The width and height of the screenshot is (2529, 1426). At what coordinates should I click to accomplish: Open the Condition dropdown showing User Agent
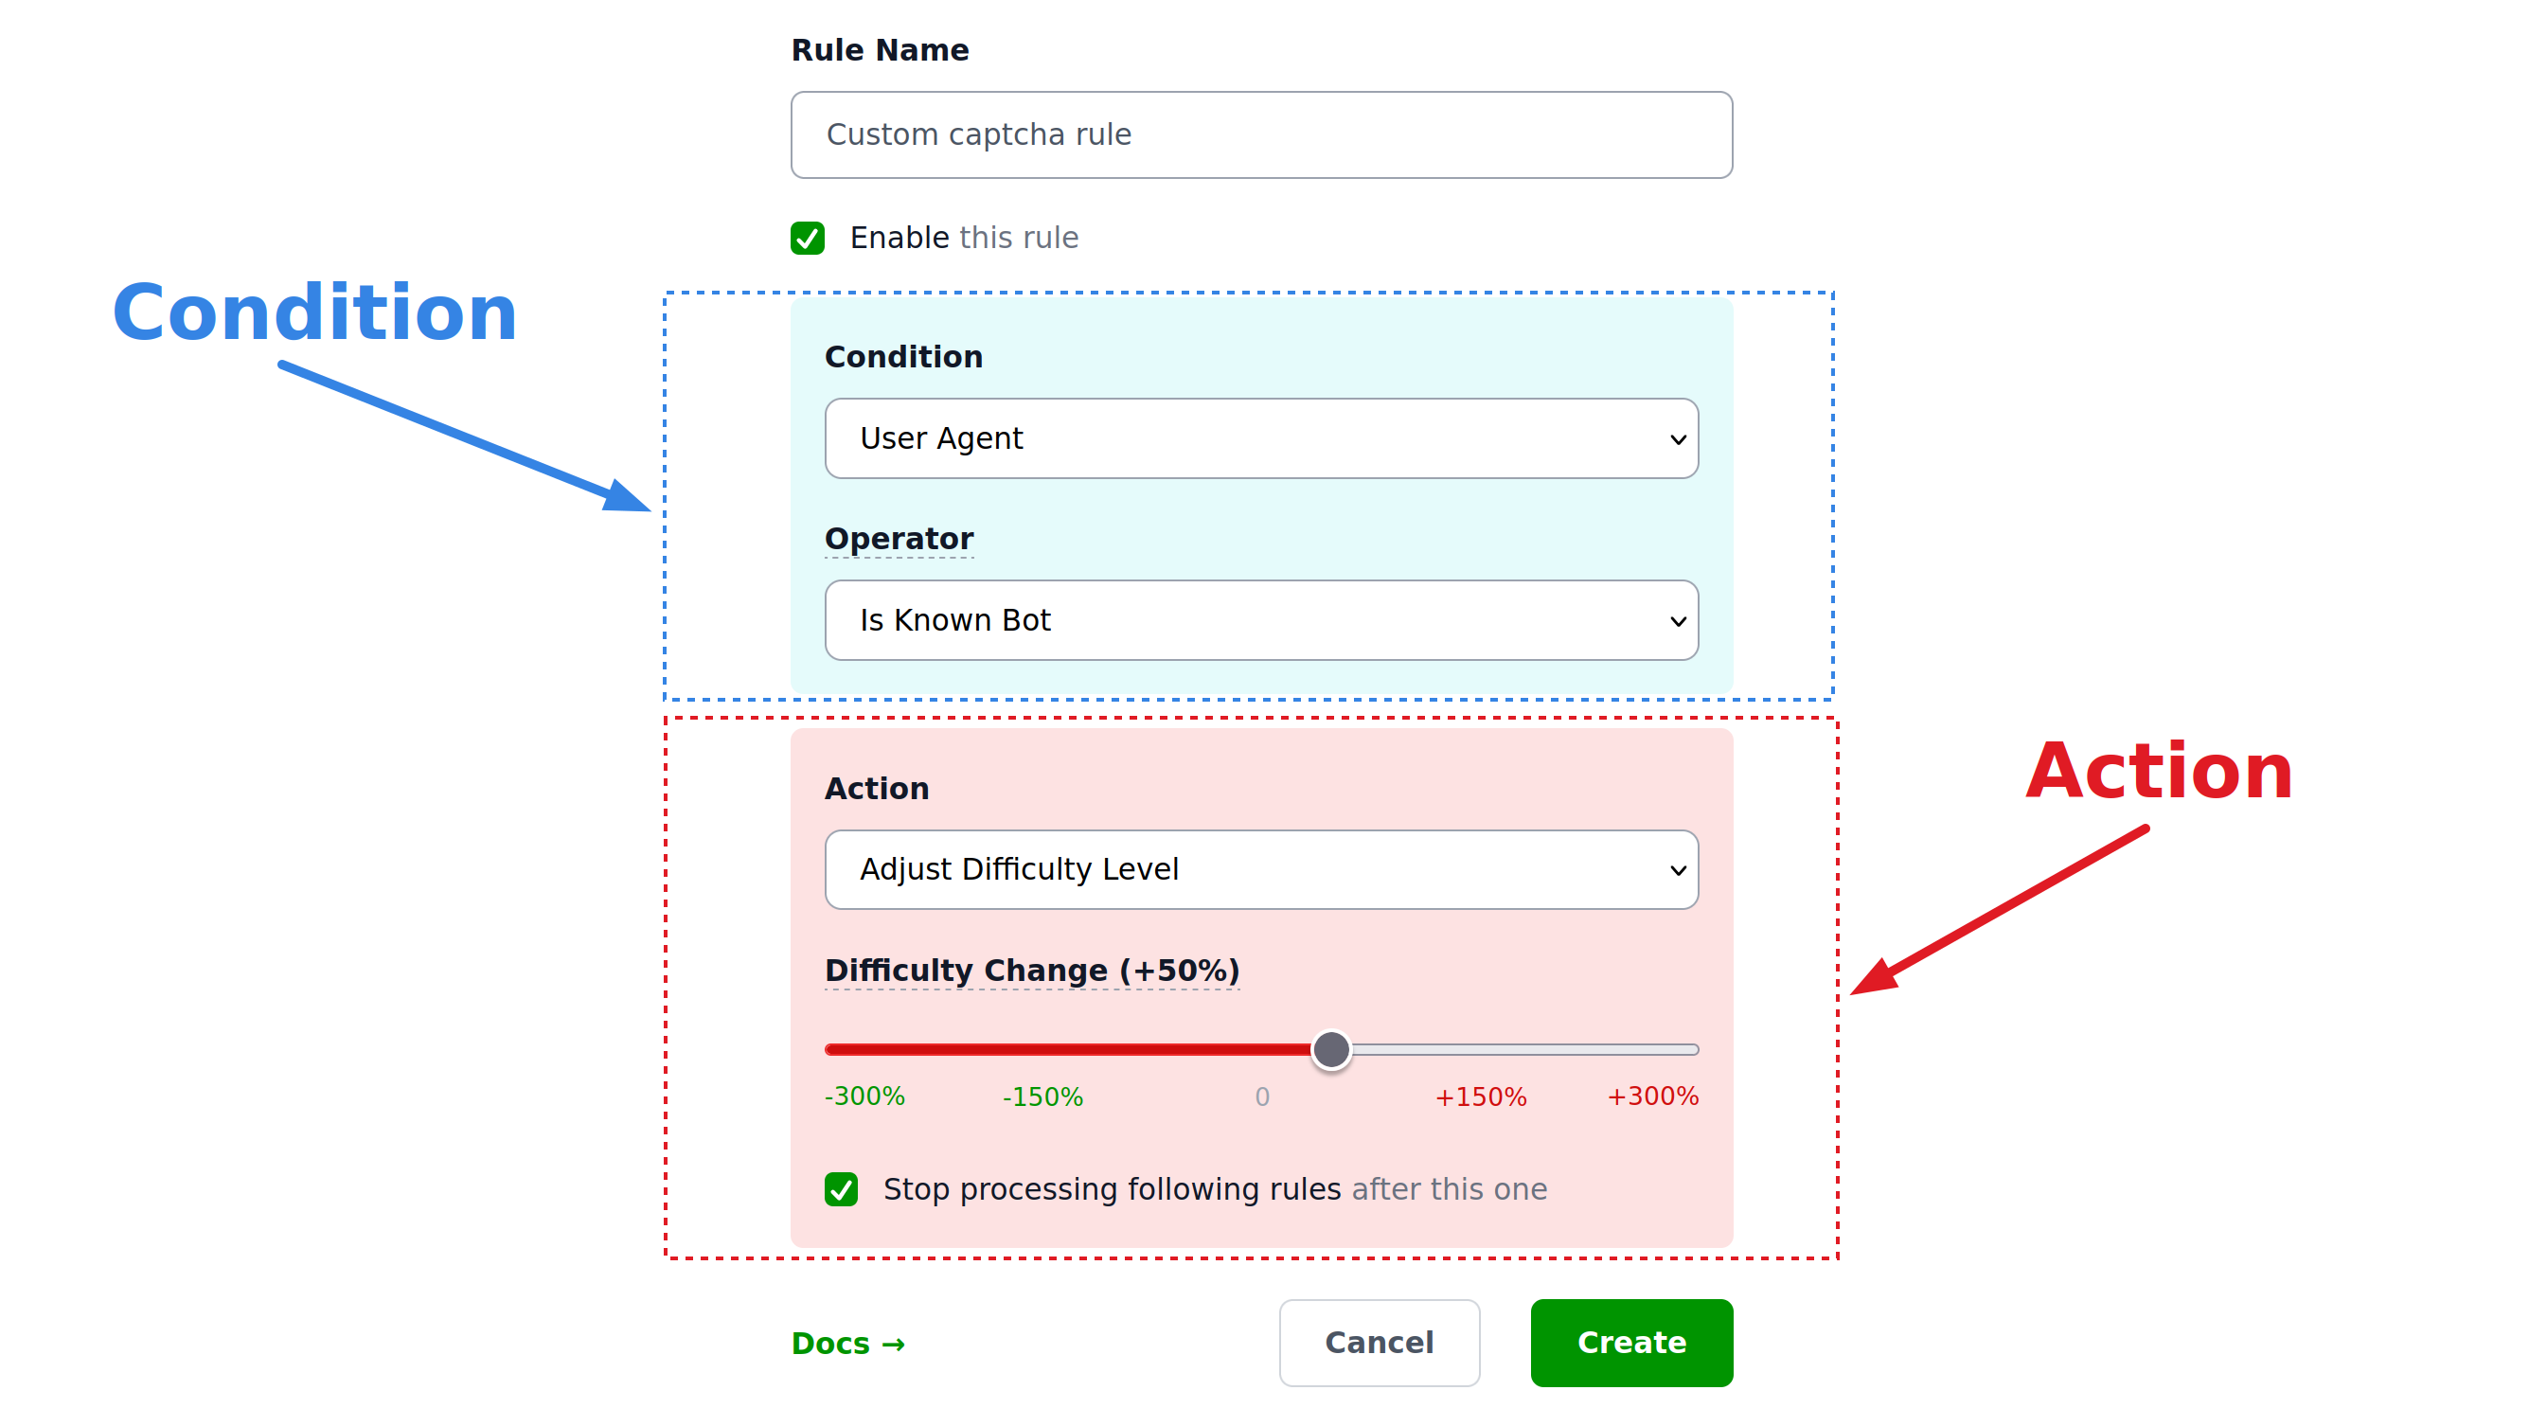pos(1260,438)
